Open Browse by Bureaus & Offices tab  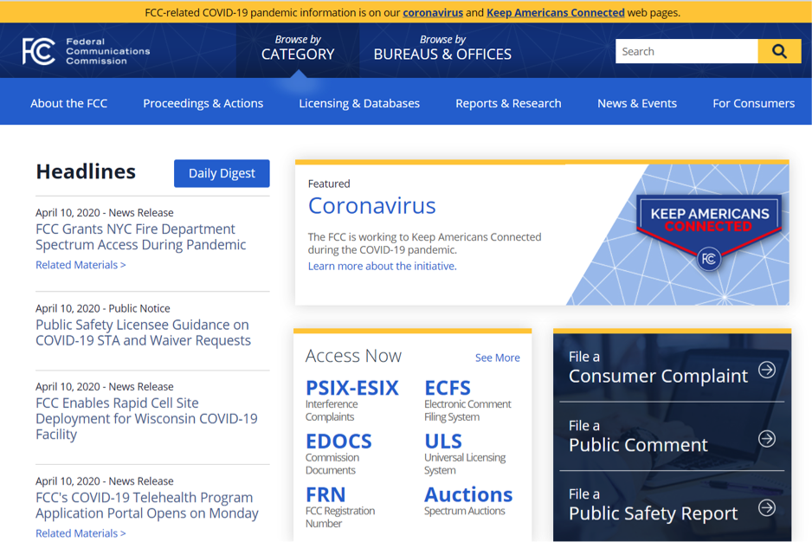442,48
